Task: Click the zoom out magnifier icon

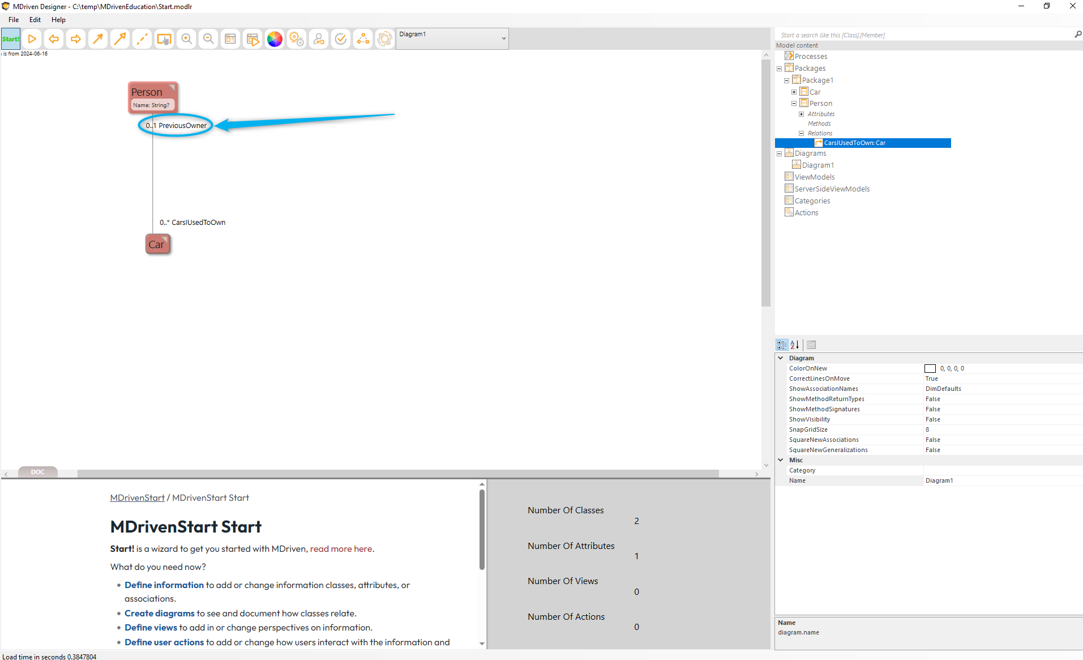Action: tap(208, 39)
